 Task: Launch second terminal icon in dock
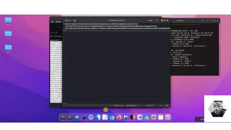[70, 117]
